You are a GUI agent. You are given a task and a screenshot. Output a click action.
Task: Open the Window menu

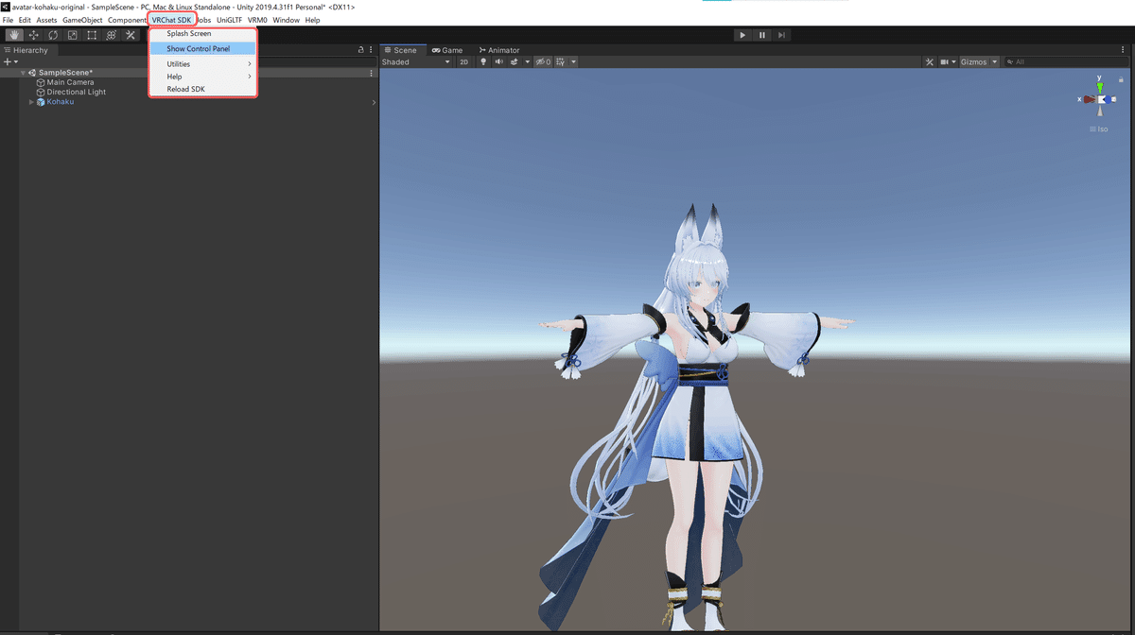[286, 20]
